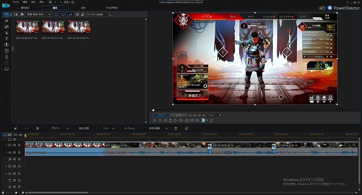Open the Effect Room (fx) icon
The height and width of the screenshot is (195, 362).
[x=6, y=21]
